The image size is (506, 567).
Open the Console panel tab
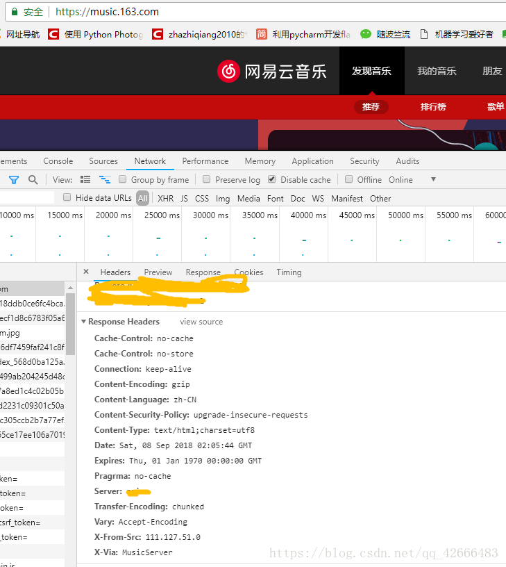[x=58, y=161]
